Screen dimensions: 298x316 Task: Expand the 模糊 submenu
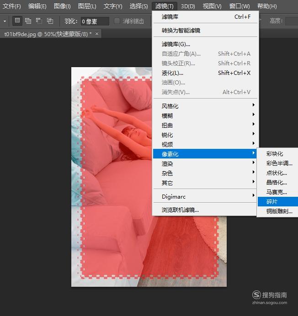pos(205,116)
